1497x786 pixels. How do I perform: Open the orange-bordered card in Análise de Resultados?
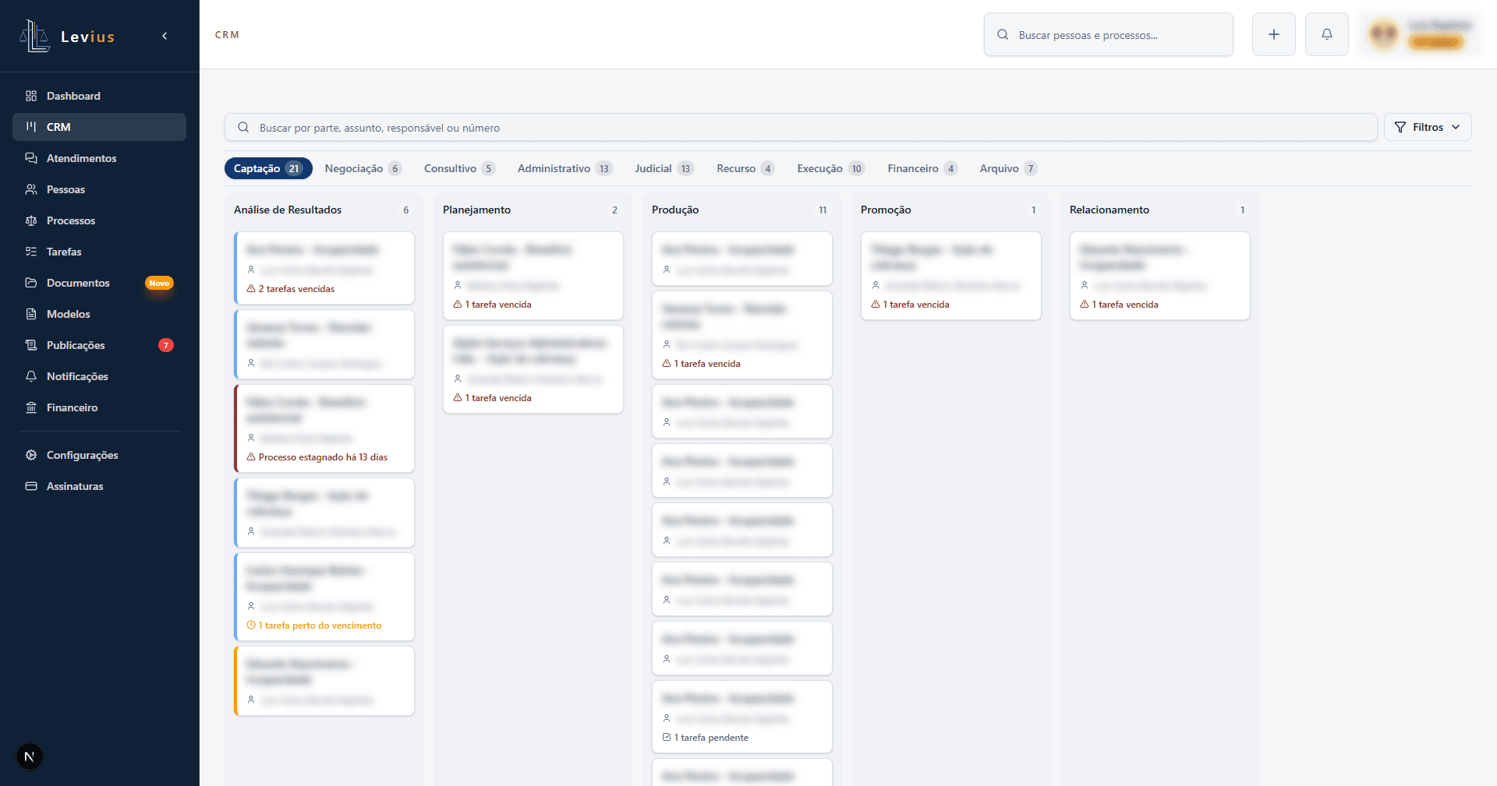click(x=324, y=681)
